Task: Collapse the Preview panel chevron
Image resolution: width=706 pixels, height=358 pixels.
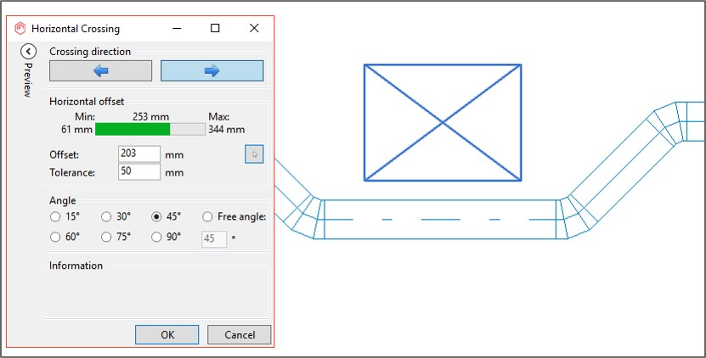Action: (27, 52)
